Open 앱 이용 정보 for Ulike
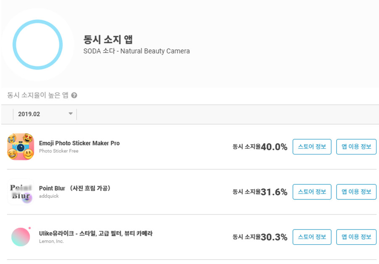This screenshot has height=264, width=379. tap(356, 237)
